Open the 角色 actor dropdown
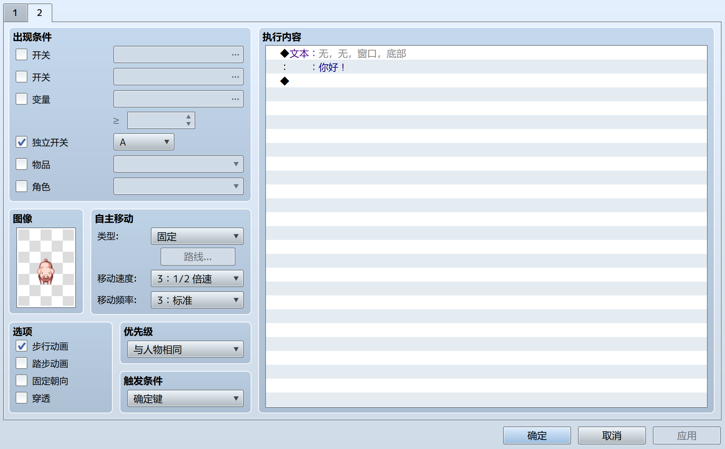Viewport: 725px width, 449px height. pos(178,186)
